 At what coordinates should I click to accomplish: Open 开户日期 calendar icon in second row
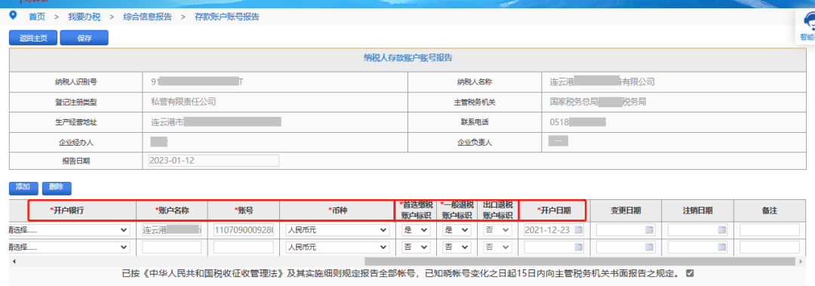point(579,248)
